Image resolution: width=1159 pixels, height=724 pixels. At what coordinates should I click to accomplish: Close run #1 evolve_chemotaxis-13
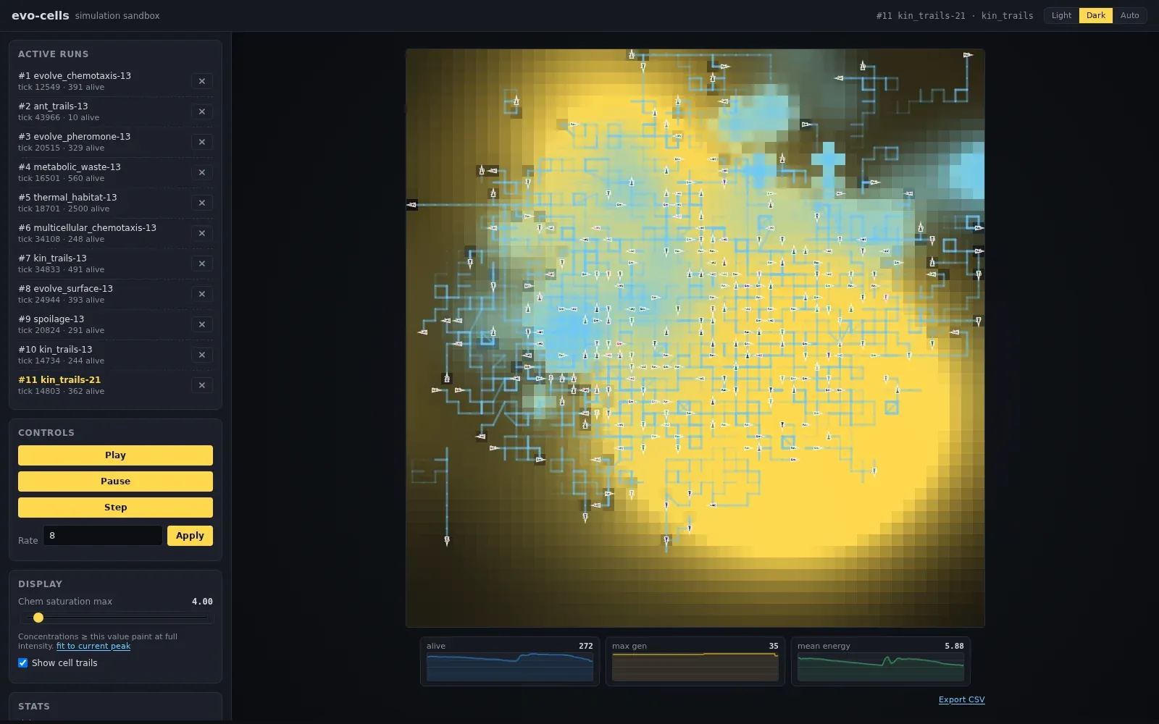click(202, 81)
